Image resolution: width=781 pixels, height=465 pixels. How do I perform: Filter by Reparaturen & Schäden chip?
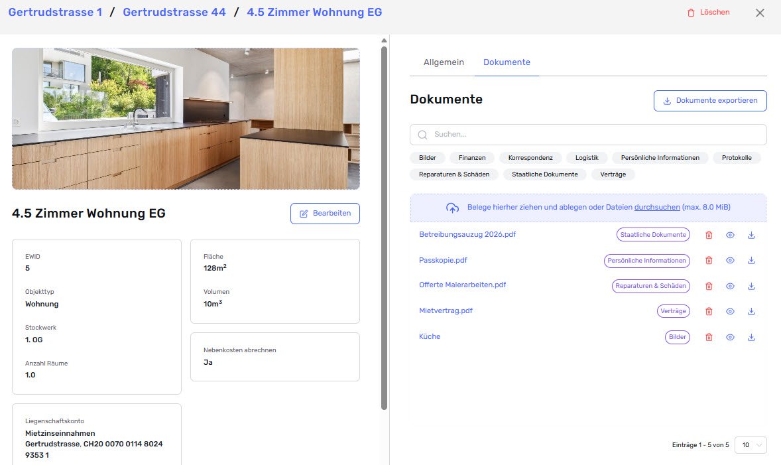tap(454, 174)
